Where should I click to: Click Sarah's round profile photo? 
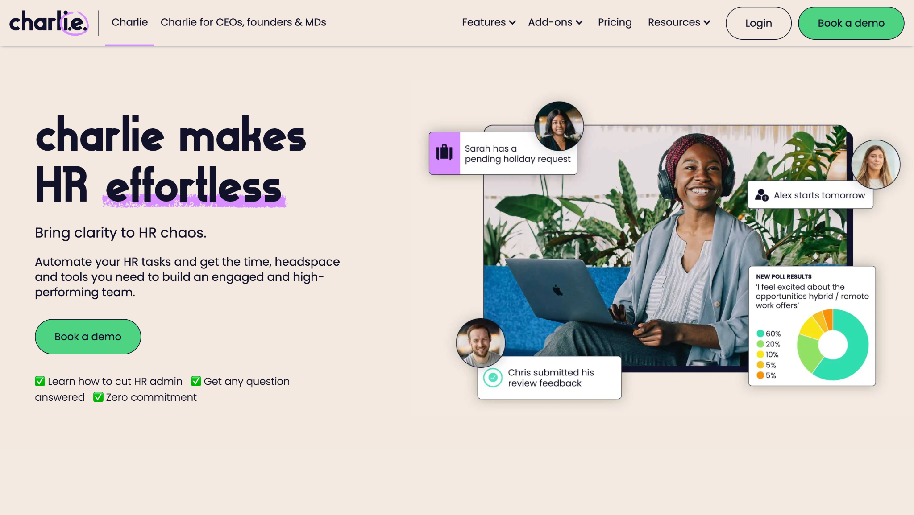point(559,126)
